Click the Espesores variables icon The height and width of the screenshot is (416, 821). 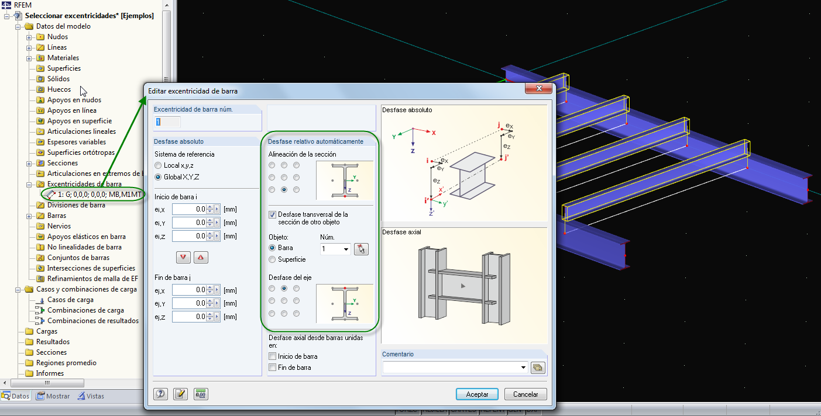coord(40,142)
